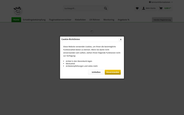Go to the Home menu tab

(16, 20)
